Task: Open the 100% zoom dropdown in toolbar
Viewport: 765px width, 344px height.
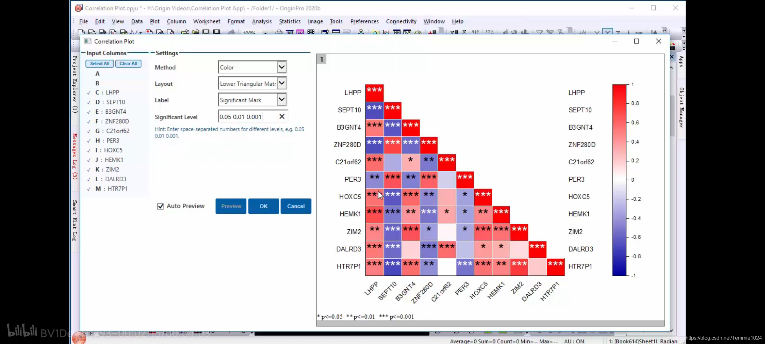Action: [265, 33]
